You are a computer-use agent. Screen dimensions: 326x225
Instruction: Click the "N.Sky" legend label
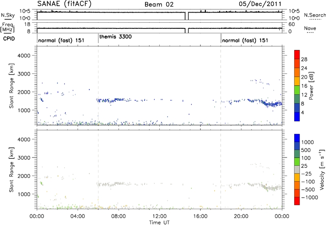coord(8,15)
